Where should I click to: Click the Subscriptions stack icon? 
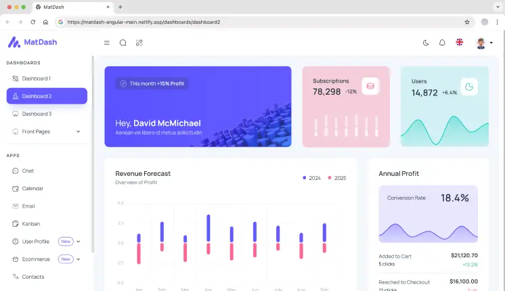pyautogui.click(x=370, y=86)
